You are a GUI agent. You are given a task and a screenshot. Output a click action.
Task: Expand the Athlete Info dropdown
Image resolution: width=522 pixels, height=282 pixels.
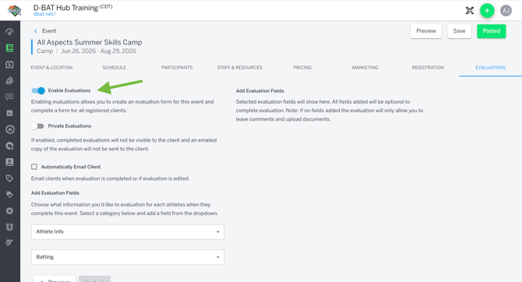click(x=128, y=231)
